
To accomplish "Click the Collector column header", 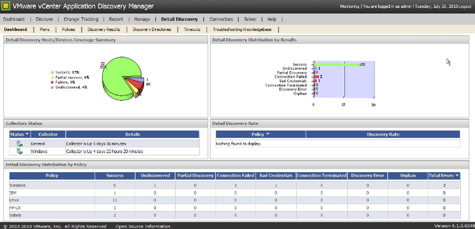I will (x=48, y=134).
